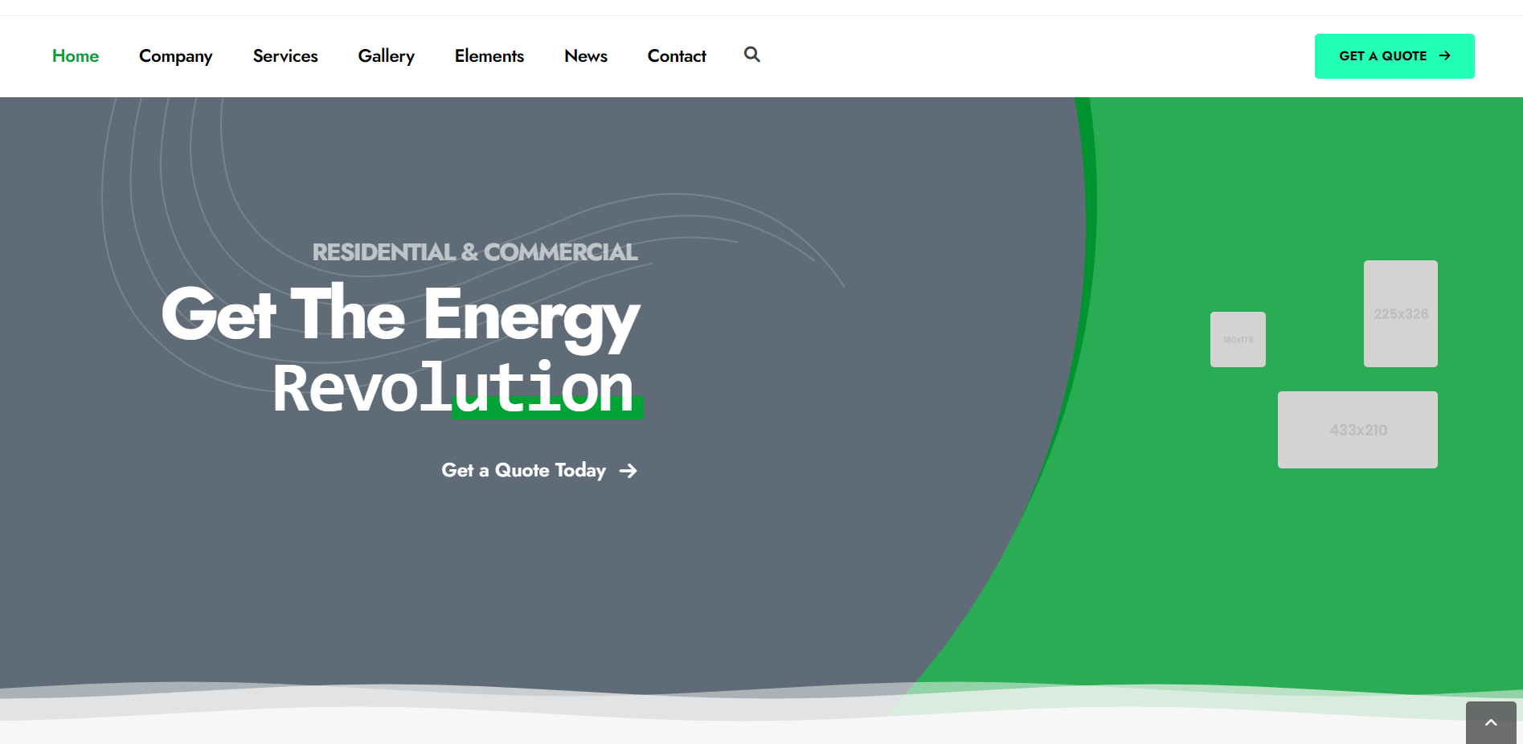Click the arrow beside Get a Quote Today
Viewport: 1523px width, 744px height.
pyautogui.click(x=628, y=471)
